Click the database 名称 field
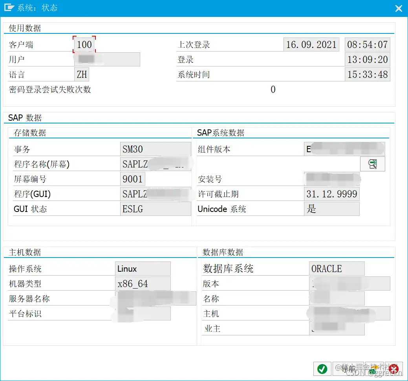This screenshot has width=408, height=381. (x=337, y=298)
